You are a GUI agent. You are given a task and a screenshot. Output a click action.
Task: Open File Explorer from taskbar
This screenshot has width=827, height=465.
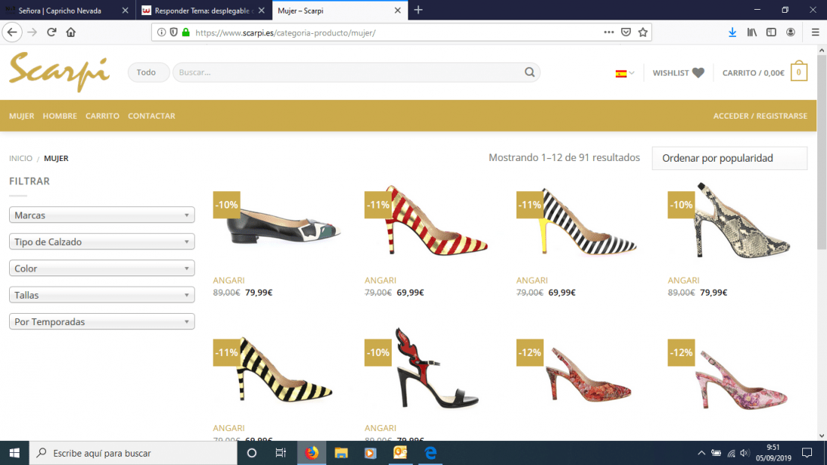[x=341, y=453]
